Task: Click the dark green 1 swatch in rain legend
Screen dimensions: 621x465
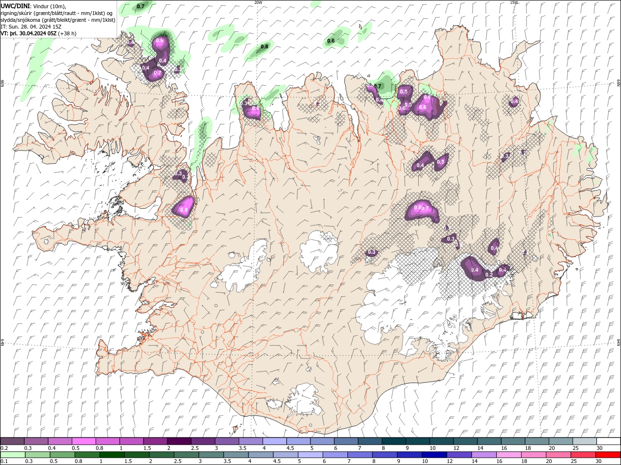Action: point(112,455)
